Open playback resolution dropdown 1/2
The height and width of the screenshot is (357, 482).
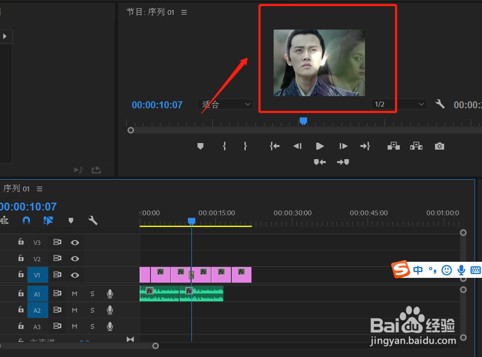pyautogui.click(x=399, y=104)
